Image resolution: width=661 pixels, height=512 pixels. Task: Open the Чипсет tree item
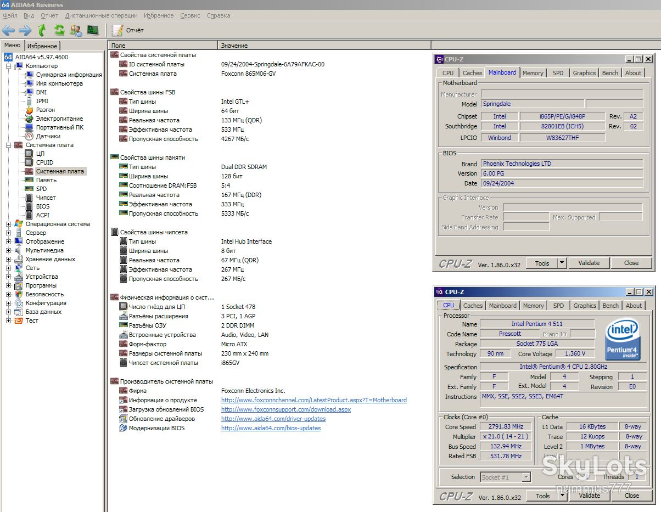click(x=46, y=198)
